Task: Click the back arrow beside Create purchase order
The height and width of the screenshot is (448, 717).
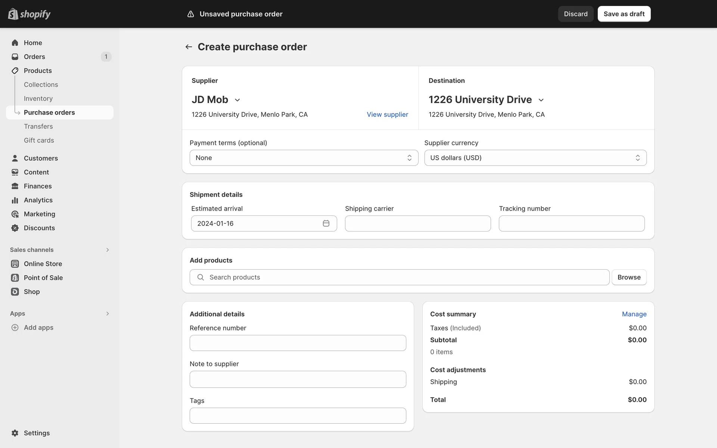Action: (x=189, y=47)
